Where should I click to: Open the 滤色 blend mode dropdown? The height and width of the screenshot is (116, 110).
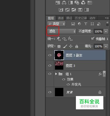click(x=62, y=31)
